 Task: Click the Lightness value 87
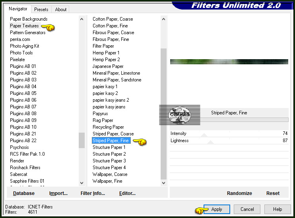pyautogui.click(x=285, y=141)
